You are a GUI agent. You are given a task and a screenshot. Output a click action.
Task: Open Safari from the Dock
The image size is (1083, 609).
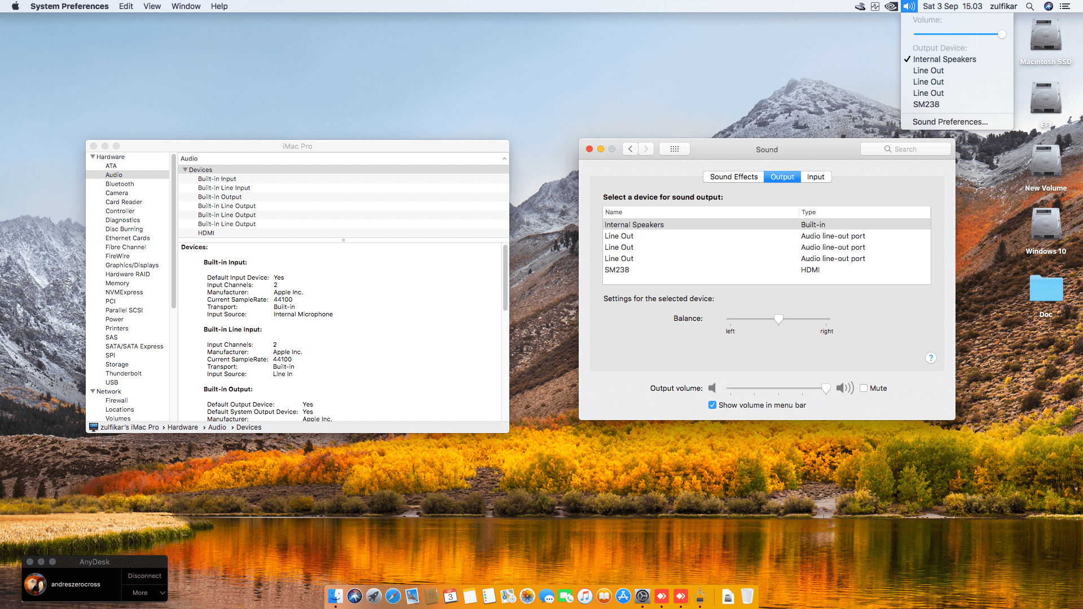click(x=393, y=596)
